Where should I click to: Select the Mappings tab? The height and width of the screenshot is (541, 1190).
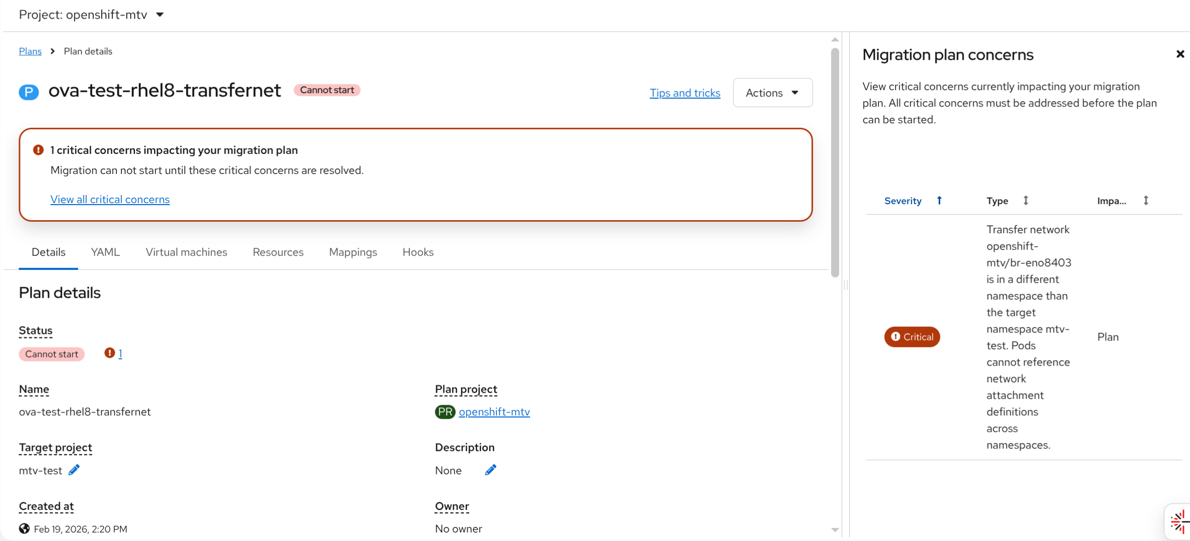click(x=353, y=252)
